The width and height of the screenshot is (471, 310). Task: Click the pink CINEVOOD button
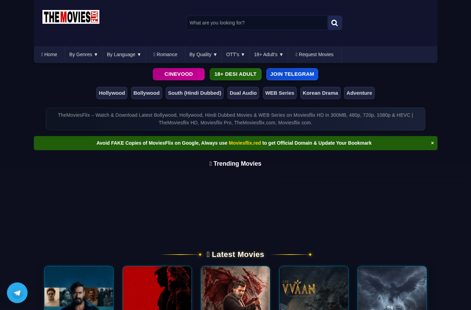click(x=179, y=74)
